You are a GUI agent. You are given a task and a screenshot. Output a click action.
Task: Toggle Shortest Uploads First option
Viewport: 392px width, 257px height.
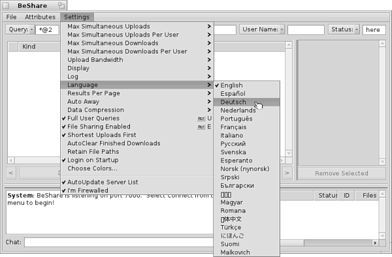(137, 135)
